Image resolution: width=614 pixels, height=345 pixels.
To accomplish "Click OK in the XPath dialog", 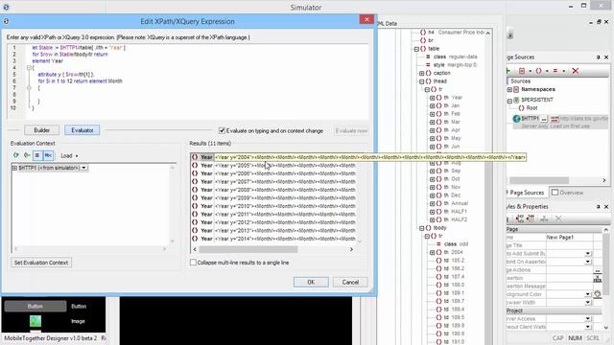I will [311, 282].
